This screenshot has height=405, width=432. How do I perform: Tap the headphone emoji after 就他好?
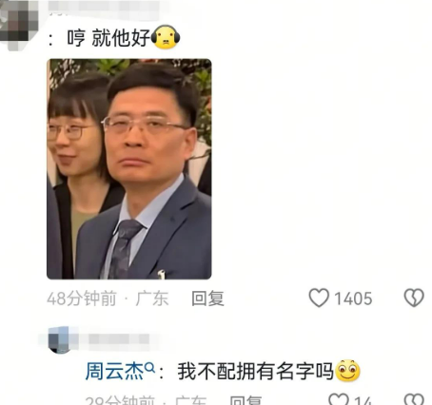pos(166,37)
